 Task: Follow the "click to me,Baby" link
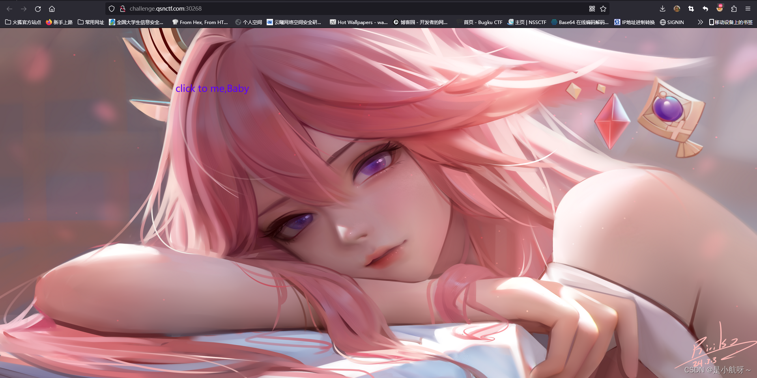[212, 88]
